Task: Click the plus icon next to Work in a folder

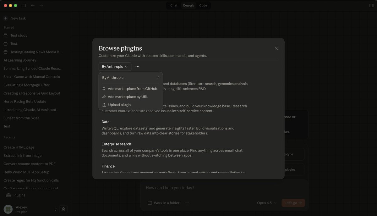Action: click(187, 203)
